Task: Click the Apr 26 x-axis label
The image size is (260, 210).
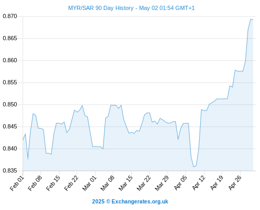Action: (x=235, y=183)
